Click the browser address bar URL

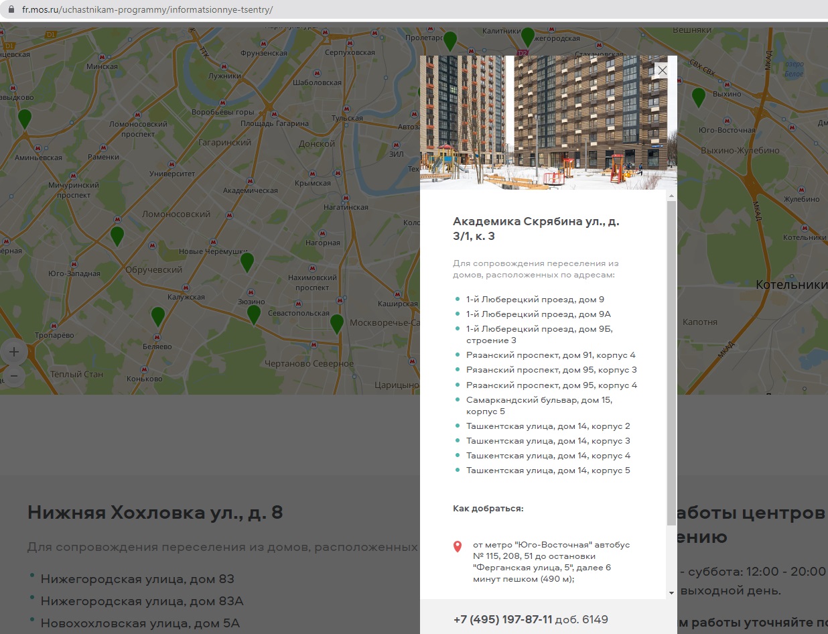(147, 11)
